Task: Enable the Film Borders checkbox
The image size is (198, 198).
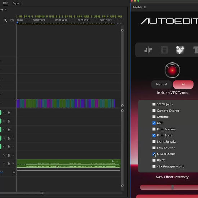Action: [x=154, y=129]
